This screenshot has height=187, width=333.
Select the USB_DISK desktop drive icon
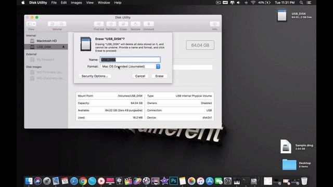[x=282, y=15]
